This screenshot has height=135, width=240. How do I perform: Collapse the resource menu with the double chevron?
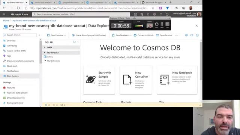(x=39, y=35)
